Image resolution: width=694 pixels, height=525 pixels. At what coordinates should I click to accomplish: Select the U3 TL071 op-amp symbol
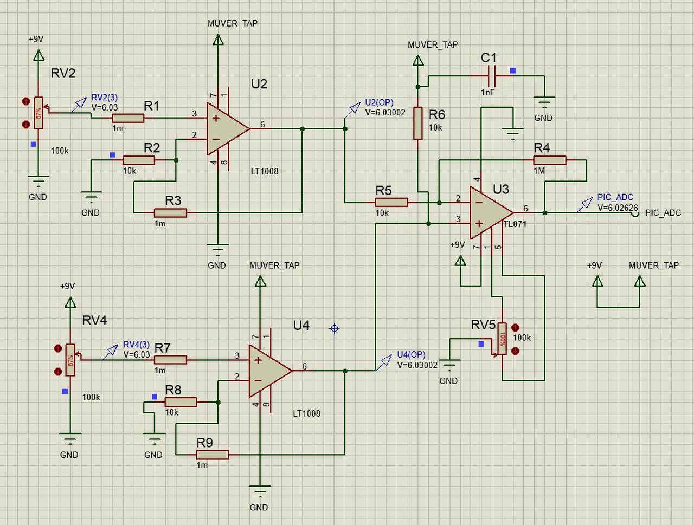coord(491,213)
